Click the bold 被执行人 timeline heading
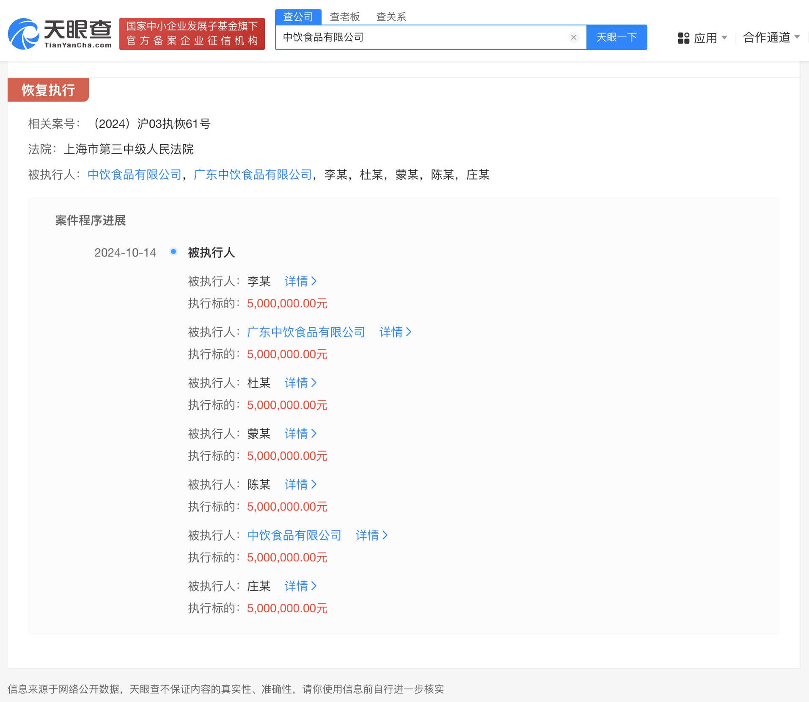The image size is (809, 702). point(211,252)
